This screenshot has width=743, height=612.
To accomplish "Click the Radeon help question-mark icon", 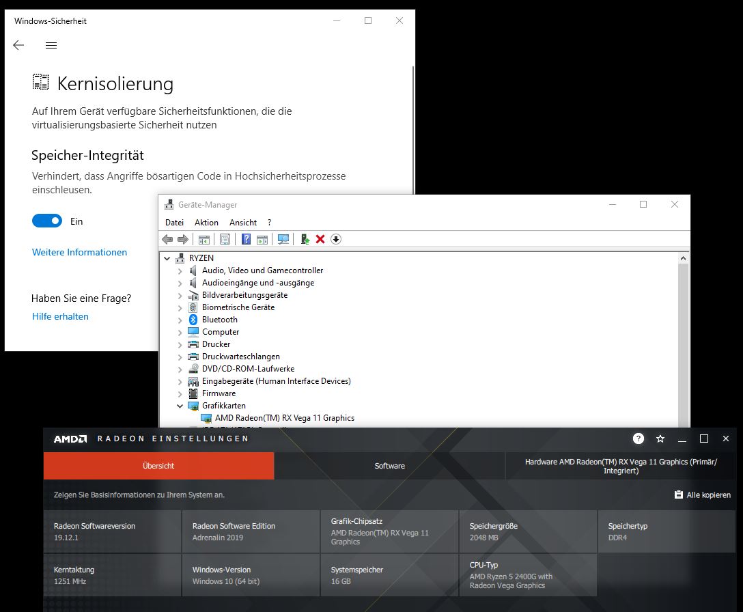I will click(x=639, y=439).
